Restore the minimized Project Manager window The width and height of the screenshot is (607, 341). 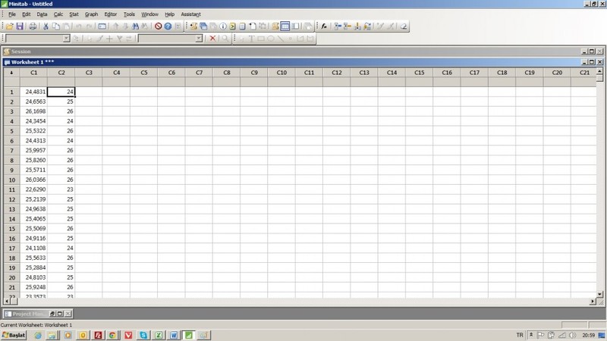[x=53, y=313]
